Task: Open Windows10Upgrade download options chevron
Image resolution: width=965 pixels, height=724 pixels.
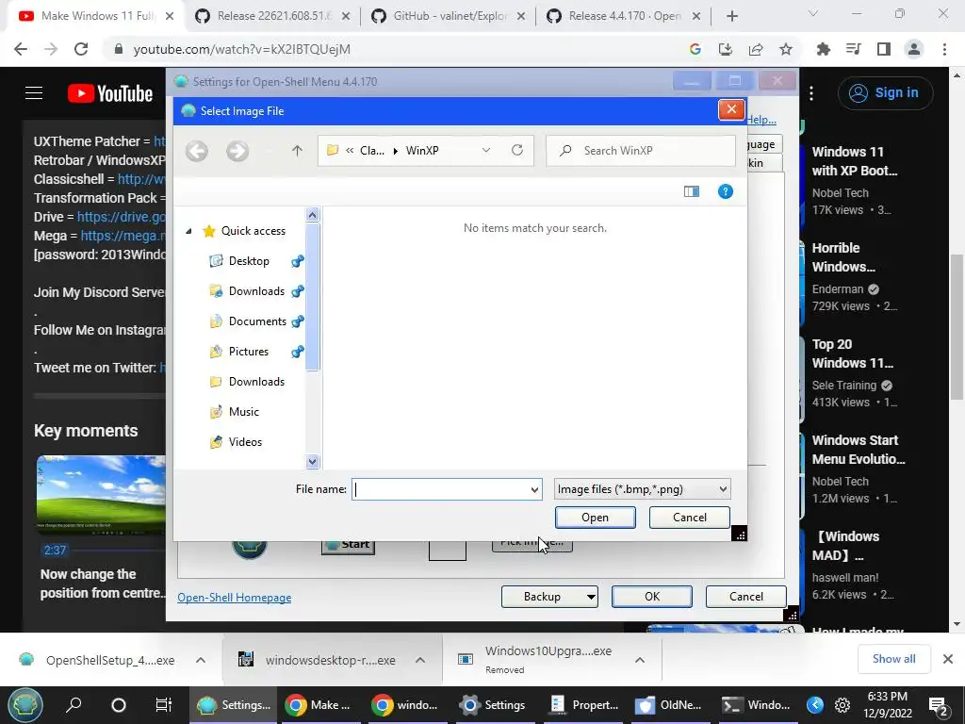Action: tap(640, 660)
